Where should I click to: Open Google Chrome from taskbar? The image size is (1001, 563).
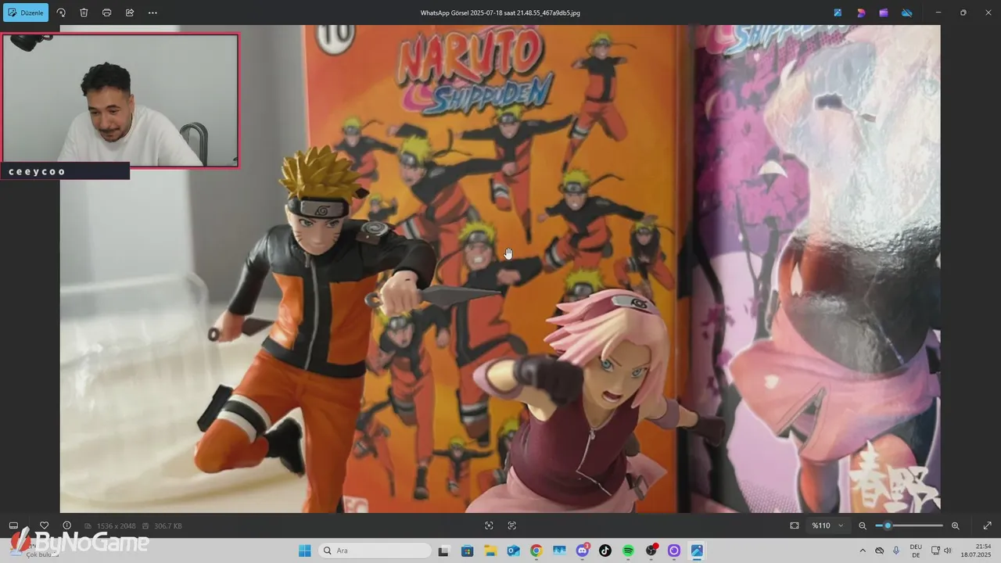[x=536, y=550]
